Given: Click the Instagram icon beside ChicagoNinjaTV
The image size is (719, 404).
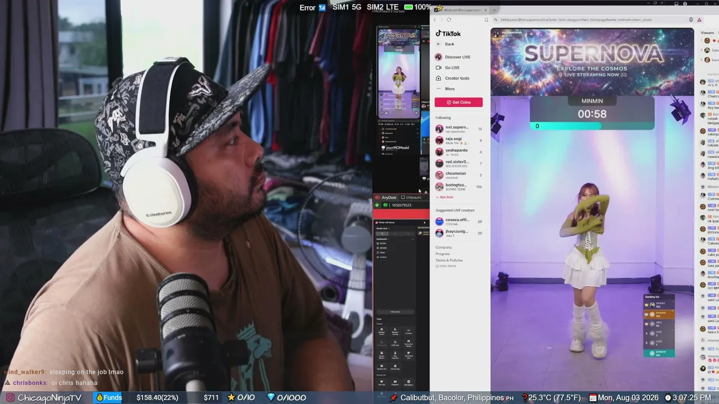Looking at the screenshot, I should pos(10,398).
